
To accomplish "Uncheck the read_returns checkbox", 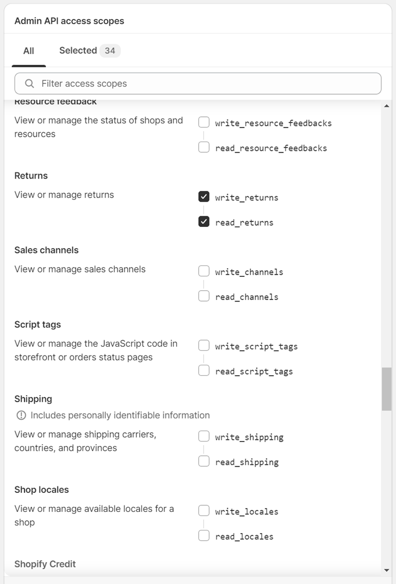I will point(204,222).
